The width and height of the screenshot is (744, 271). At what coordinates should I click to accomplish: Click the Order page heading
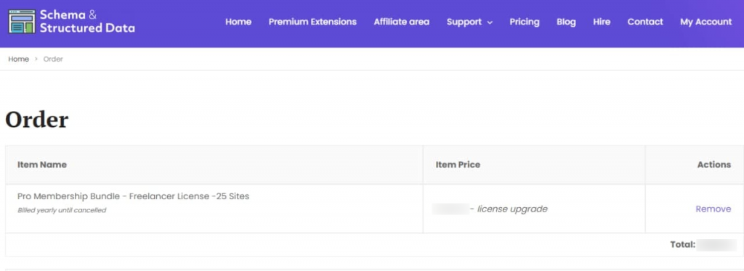coord(36,120)
